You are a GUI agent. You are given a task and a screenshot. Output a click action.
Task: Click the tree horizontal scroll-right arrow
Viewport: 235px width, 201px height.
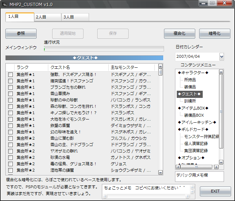pyautogui.click(x=217, y=166)
